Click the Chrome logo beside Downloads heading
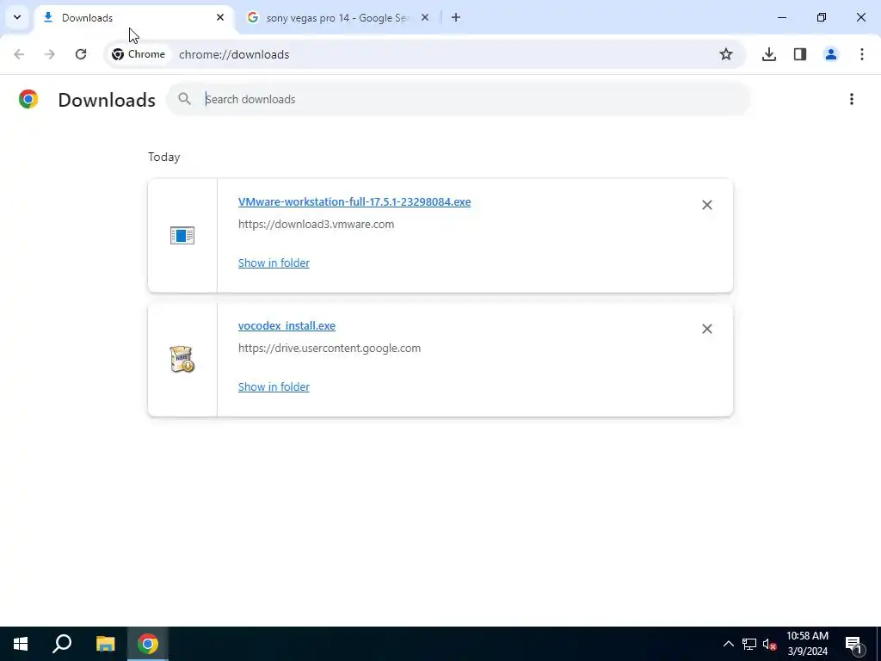This screenshot has width=881, height=661. pyautogui.click(x=28, y=99)
